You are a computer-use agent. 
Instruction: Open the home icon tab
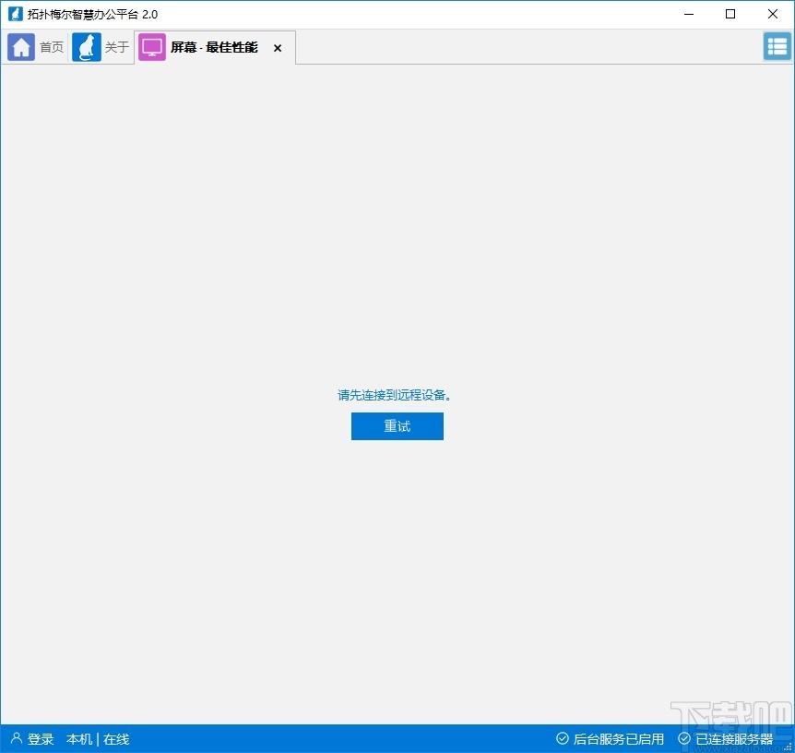21,47
